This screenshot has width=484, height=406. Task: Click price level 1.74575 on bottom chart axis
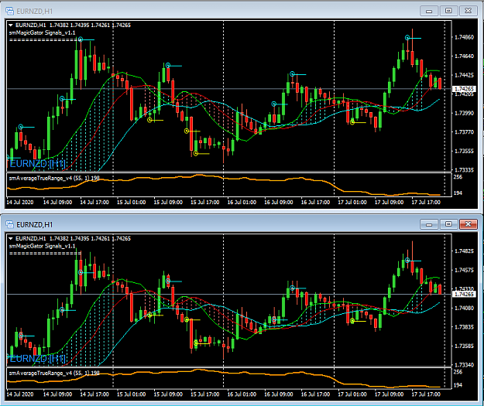click(x=464, y=270)
